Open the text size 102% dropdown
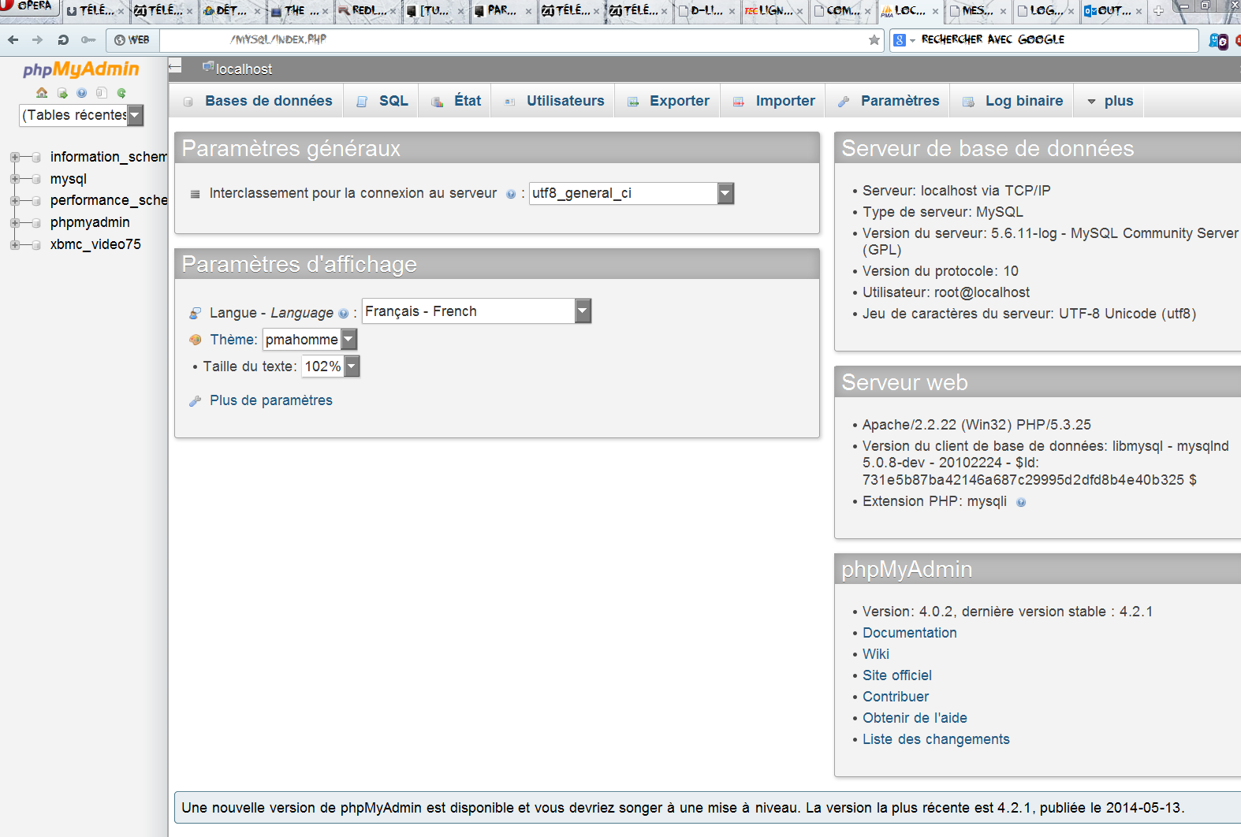 [x=331, y=366]
